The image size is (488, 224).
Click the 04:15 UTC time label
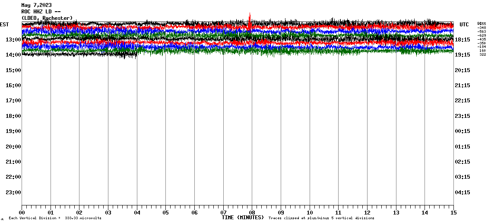tap(462, 192)
